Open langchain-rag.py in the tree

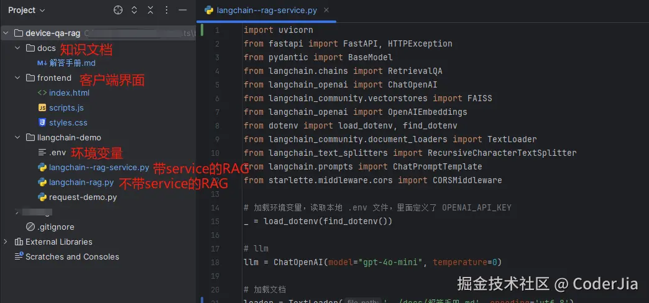point(81,183)
